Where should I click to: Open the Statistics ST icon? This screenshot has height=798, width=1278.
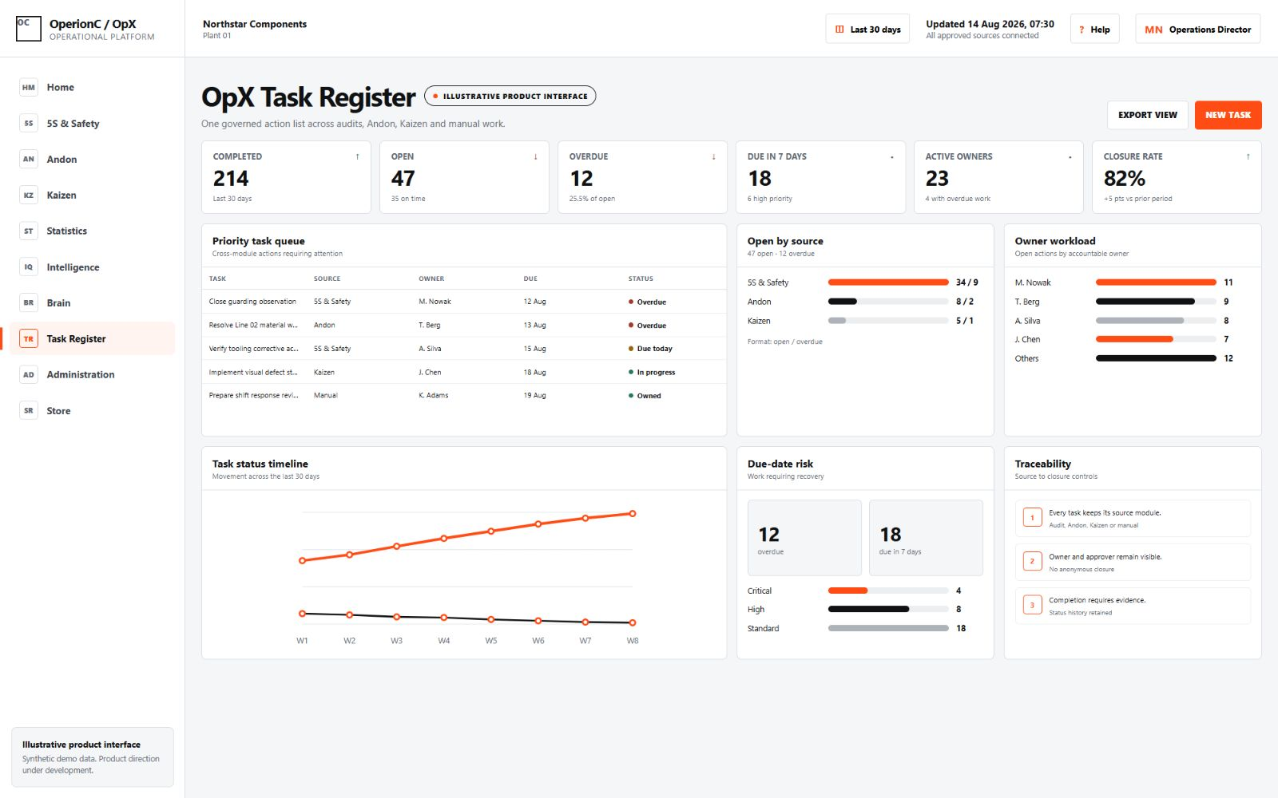[29, 231]
